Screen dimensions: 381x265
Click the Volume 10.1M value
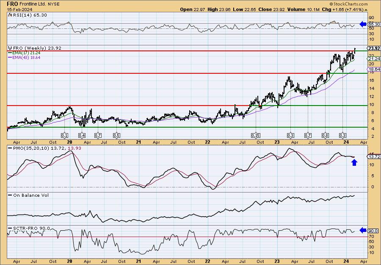pos(303,9)
